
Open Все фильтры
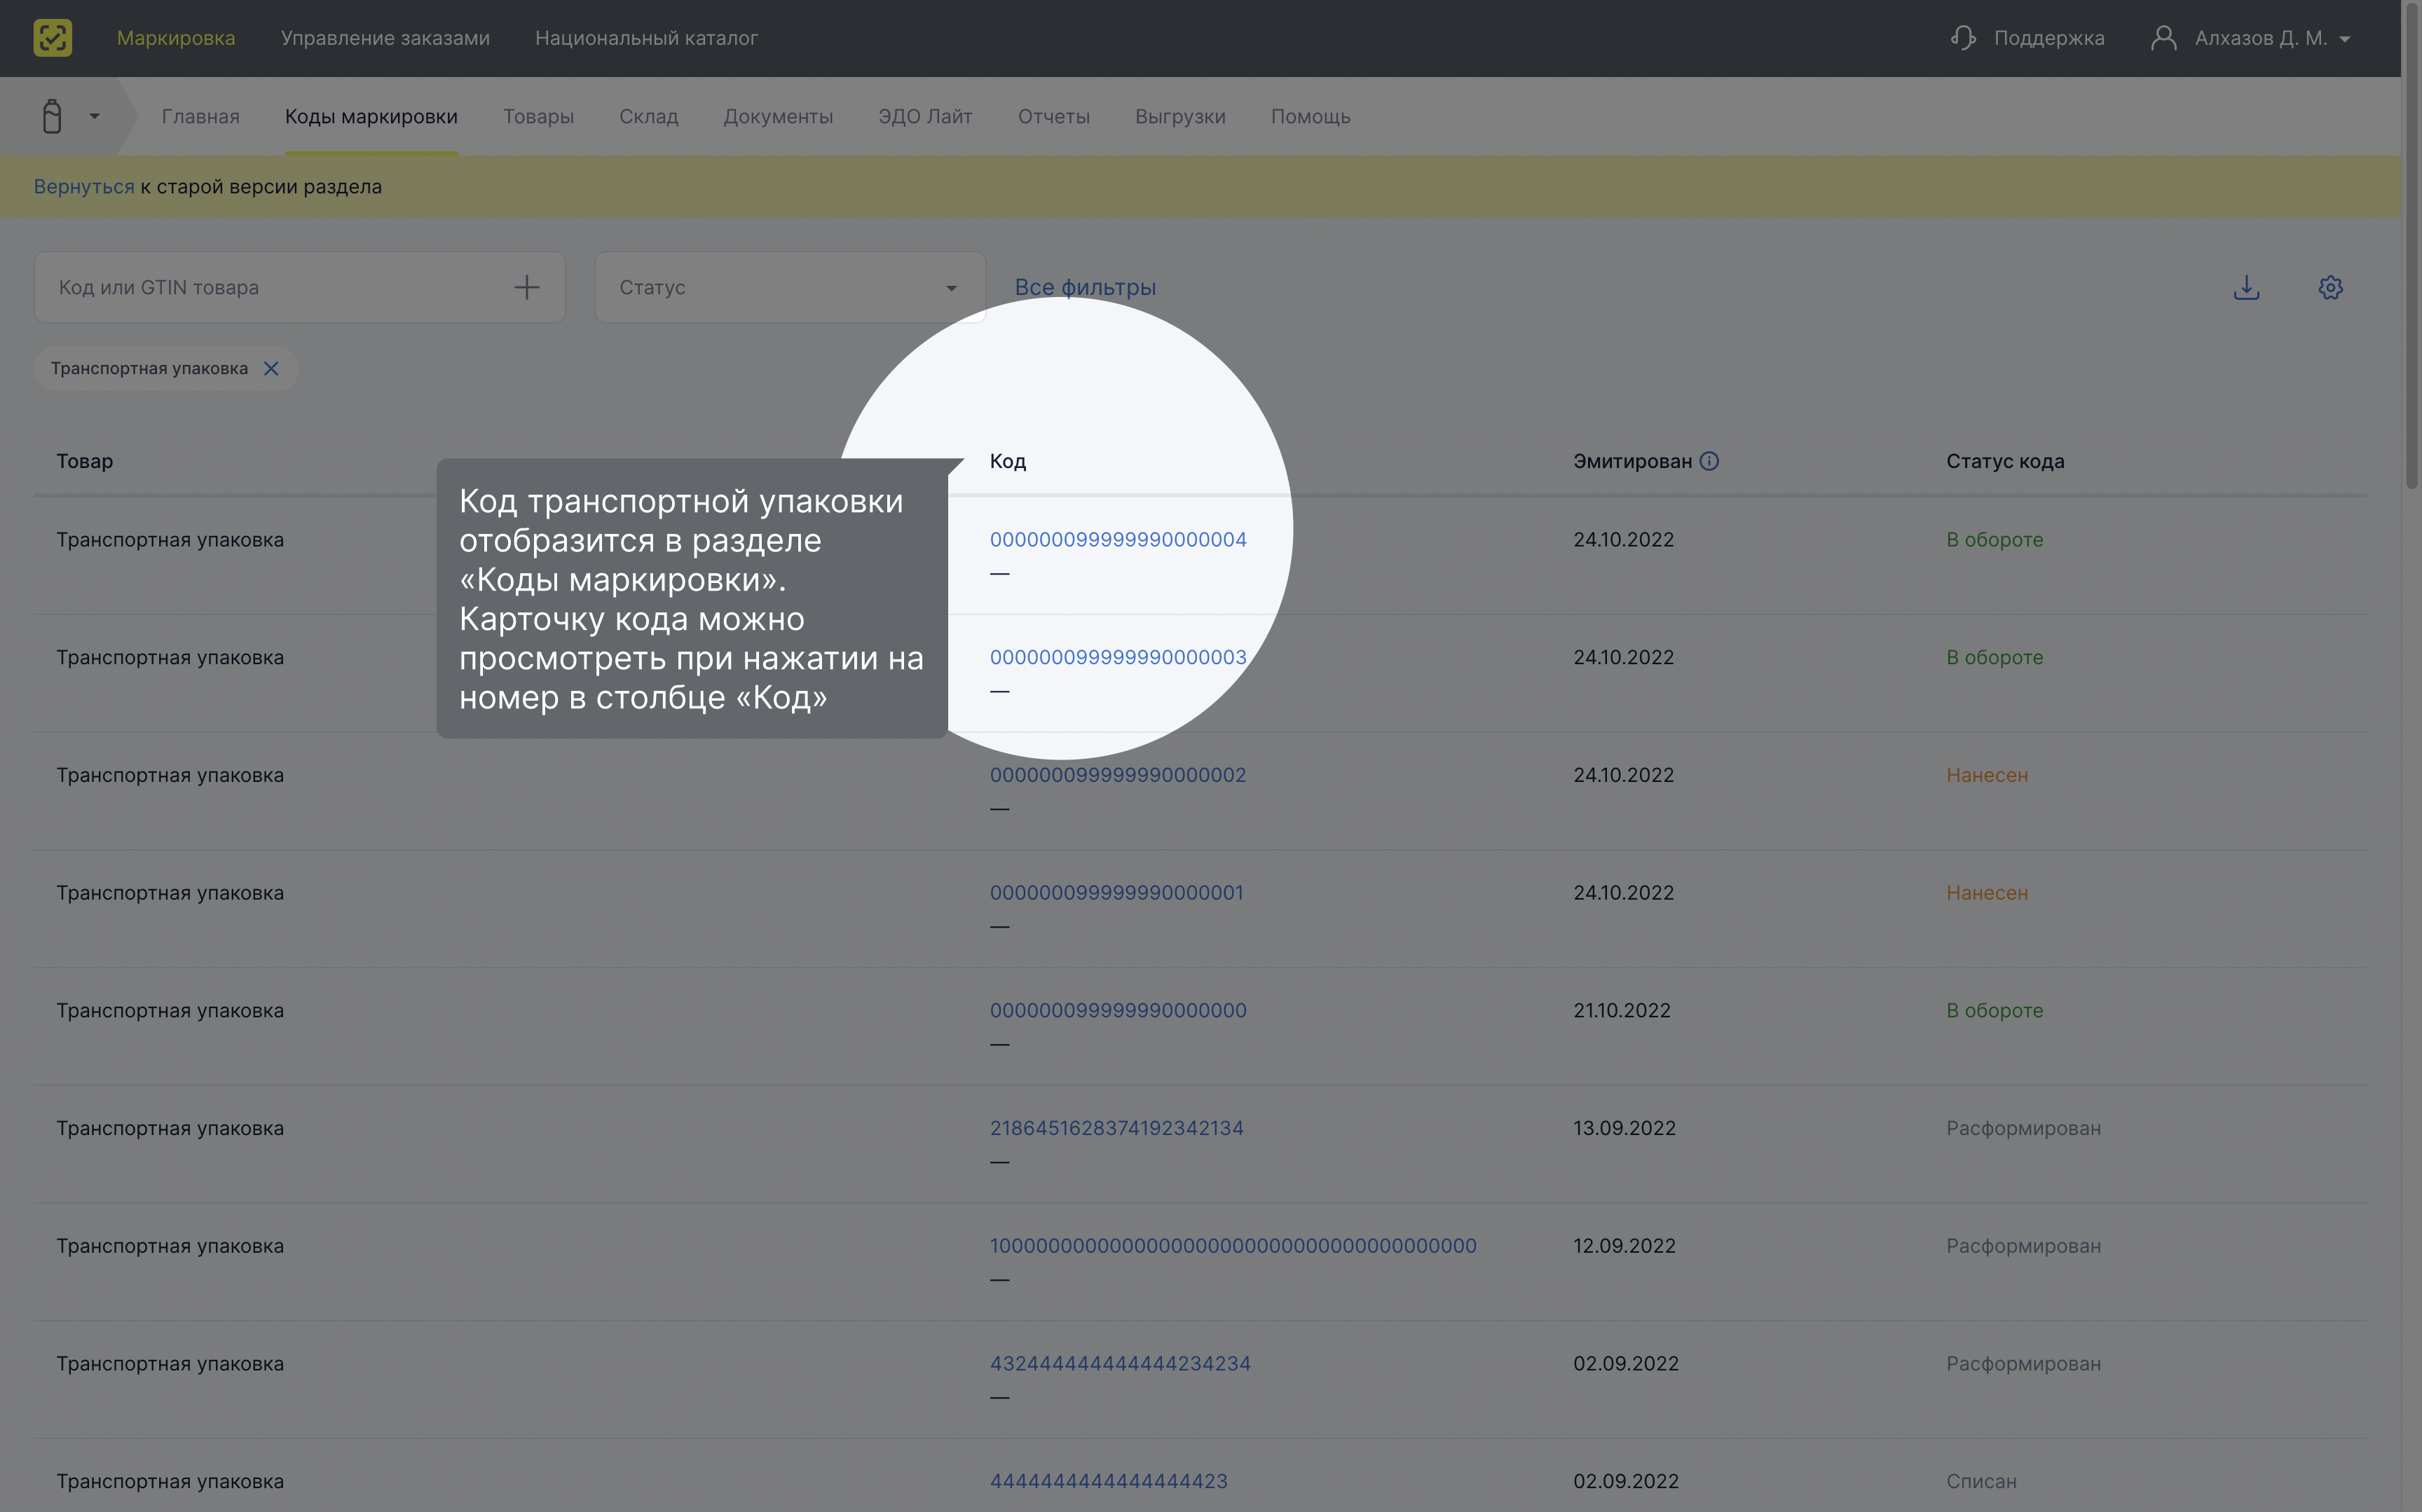[1085, 288]
